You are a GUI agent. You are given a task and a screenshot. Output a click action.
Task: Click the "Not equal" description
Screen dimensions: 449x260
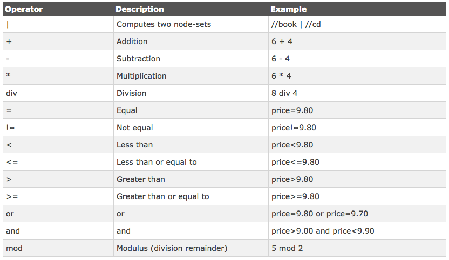click(x=134, y=128)
